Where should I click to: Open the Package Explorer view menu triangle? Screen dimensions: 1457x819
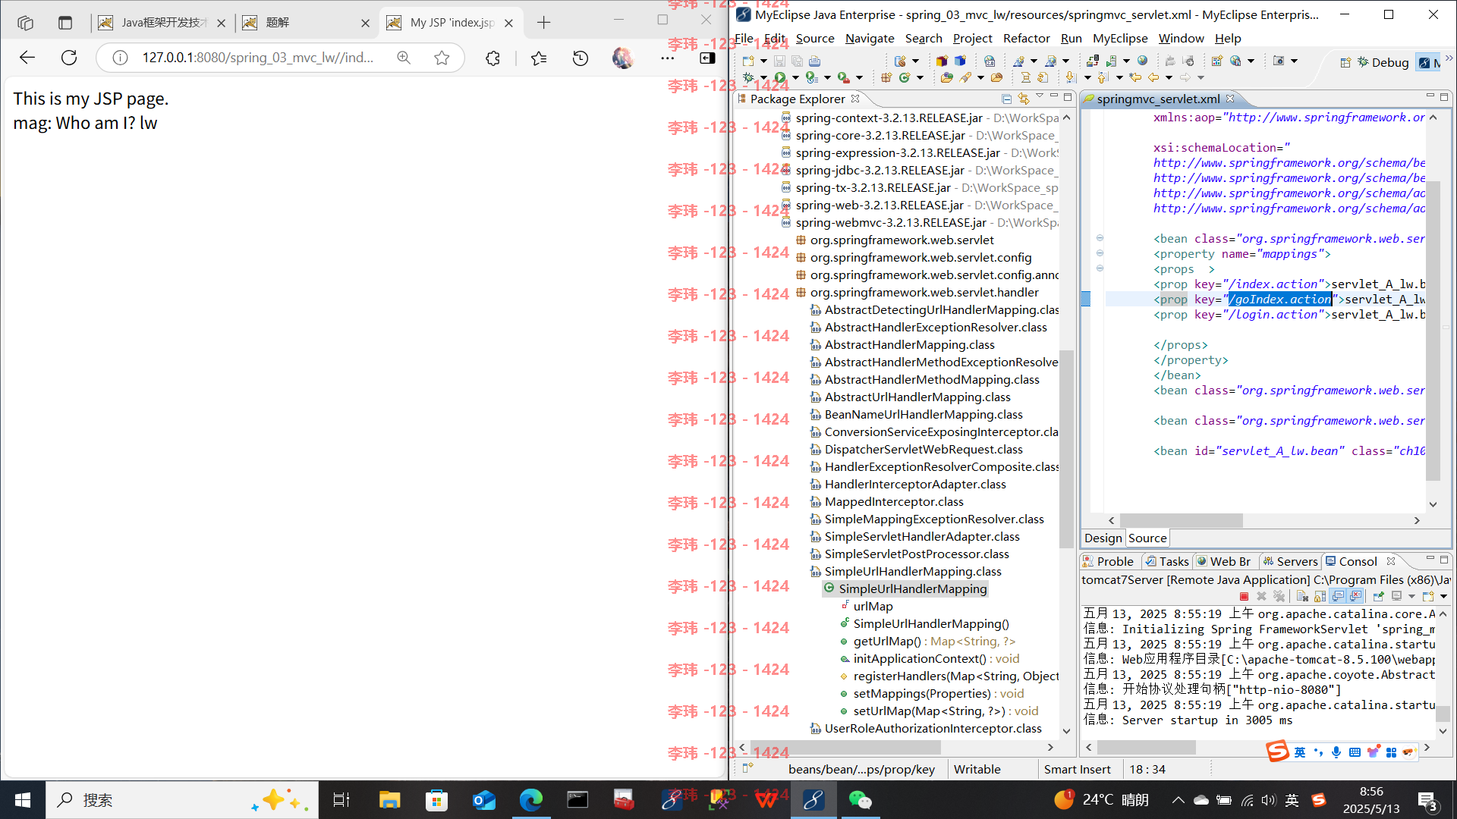[1040, 96]
